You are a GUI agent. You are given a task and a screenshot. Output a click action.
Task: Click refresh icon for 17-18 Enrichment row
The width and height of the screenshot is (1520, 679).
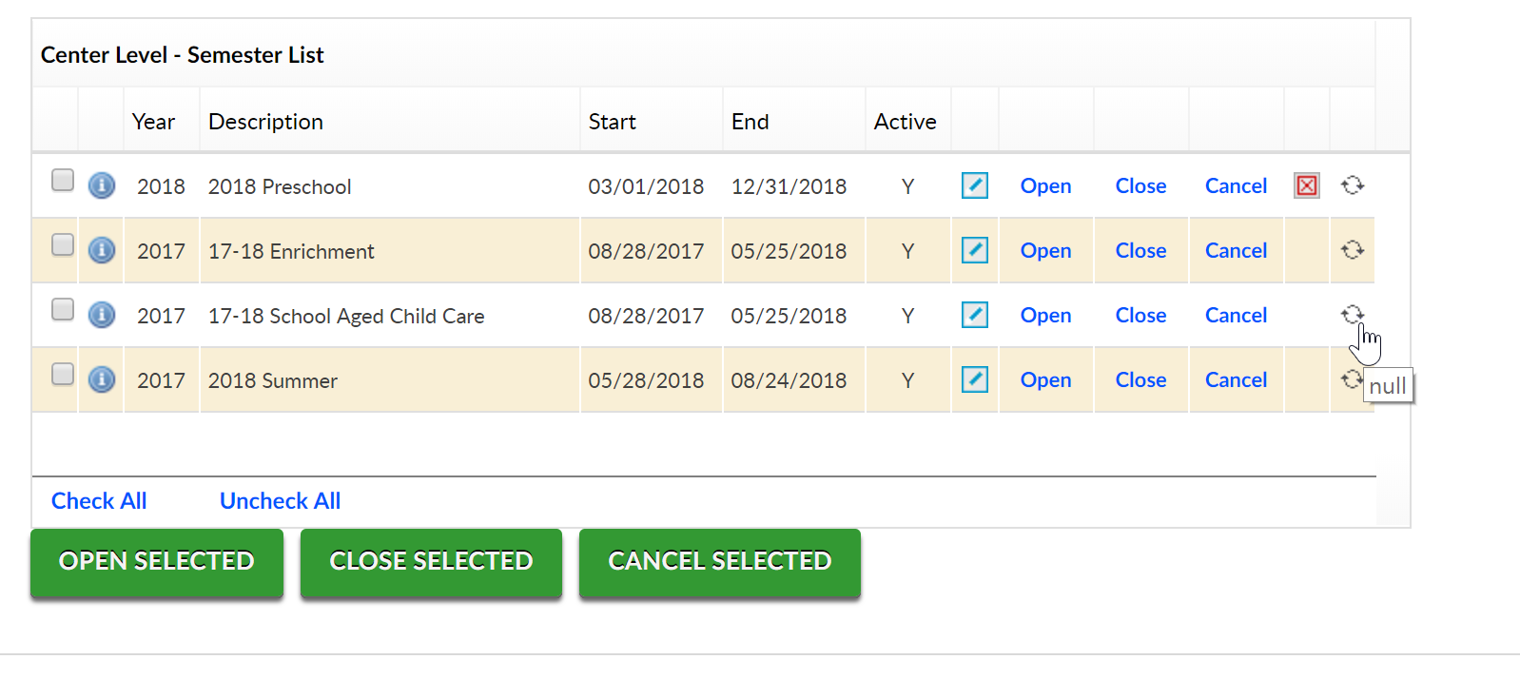tap(1353, 250)
